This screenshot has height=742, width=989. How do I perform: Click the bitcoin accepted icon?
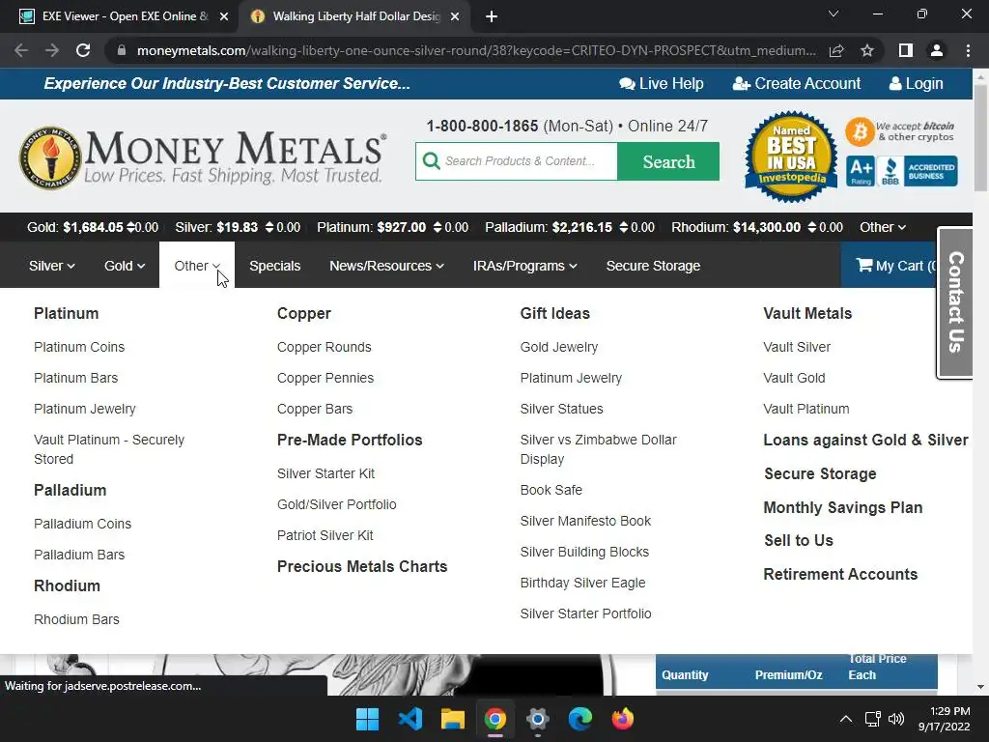860,131
